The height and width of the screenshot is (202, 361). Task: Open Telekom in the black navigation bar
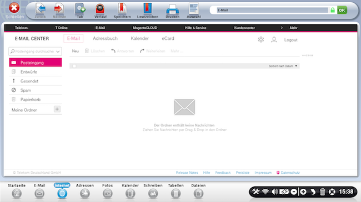(x=21, y=28)
